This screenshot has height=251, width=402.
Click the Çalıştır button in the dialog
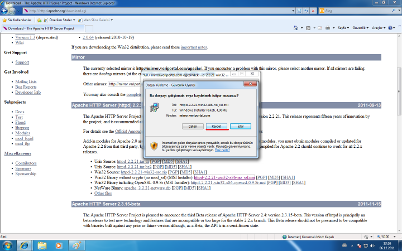[x=193, y=126]
